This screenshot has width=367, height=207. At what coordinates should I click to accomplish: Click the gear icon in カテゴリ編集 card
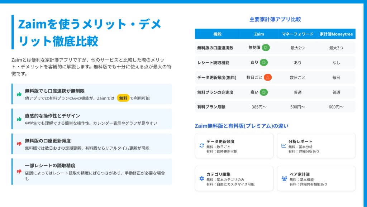click(x=202, y=178)
